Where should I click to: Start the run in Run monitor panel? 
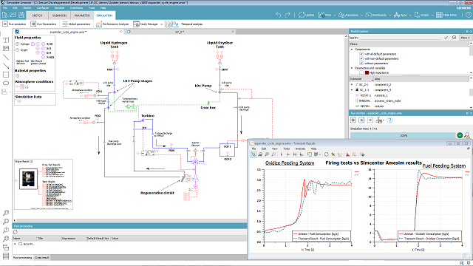point(361,120)
